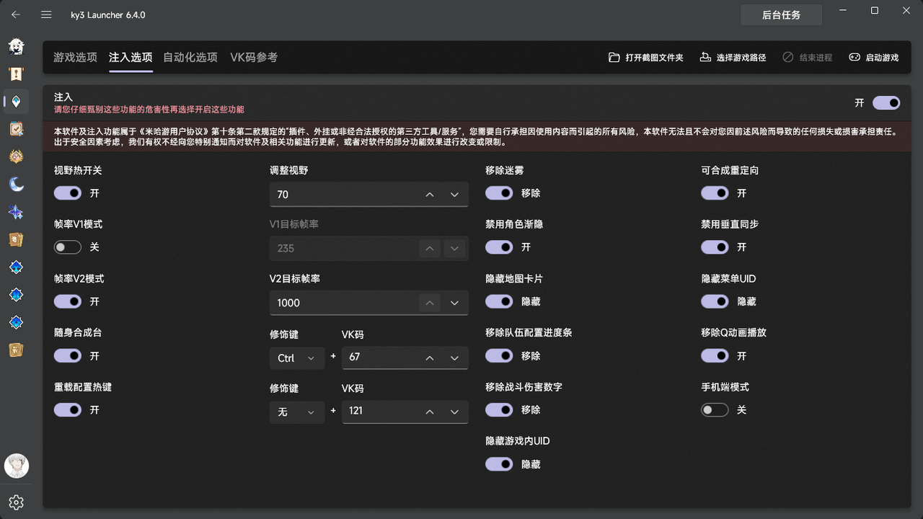Click 打开截图文件夹
Viewport: 923px width, 519px height.
[x=646, y=56]
